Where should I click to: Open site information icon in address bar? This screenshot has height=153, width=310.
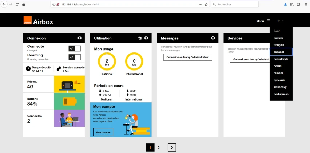pos(54,4)
